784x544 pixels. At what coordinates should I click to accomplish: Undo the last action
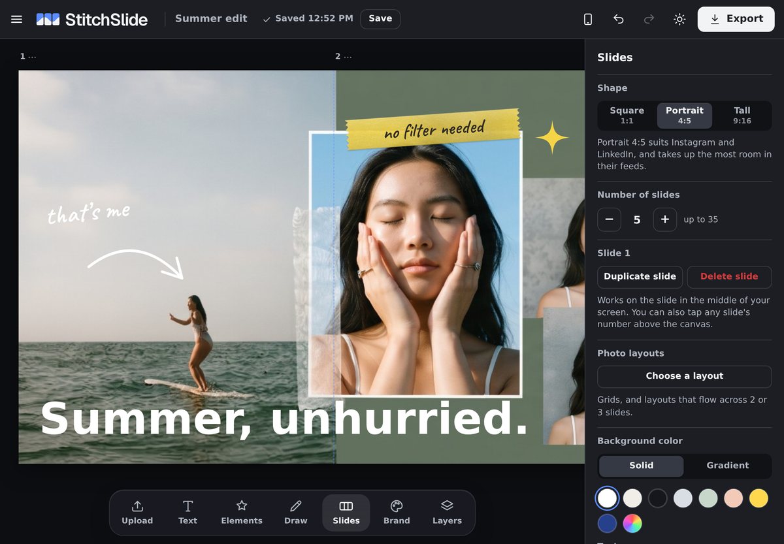point(619,20)
